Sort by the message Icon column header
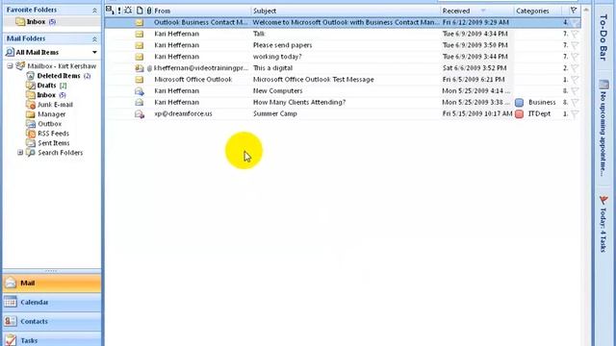Viewport: 616px width, 346px height. [140, 11]
